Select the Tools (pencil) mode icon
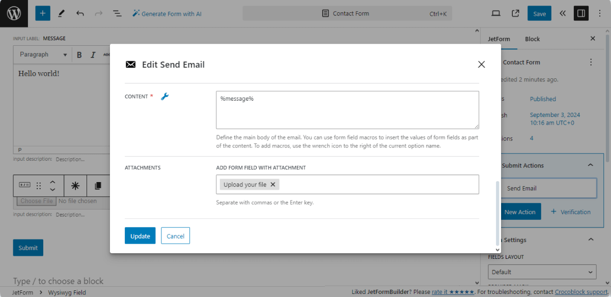The width and height of the screenshot is (611, 297). [x=62, y=13]
